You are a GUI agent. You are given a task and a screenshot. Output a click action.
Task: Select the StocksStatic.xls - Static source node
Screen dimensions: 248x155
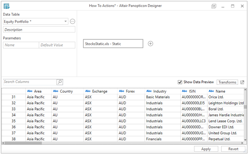(113, 44)
